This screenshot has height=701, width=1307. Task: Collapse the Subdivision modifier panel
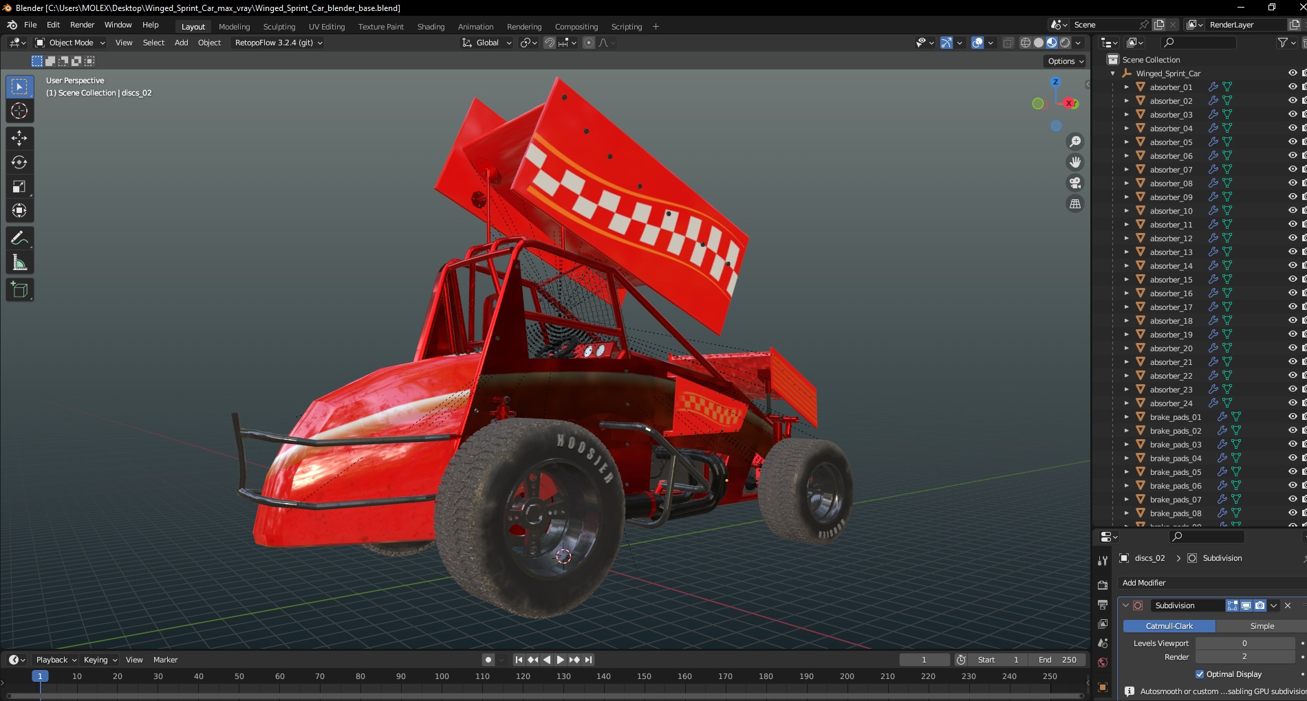point(1125,605)
